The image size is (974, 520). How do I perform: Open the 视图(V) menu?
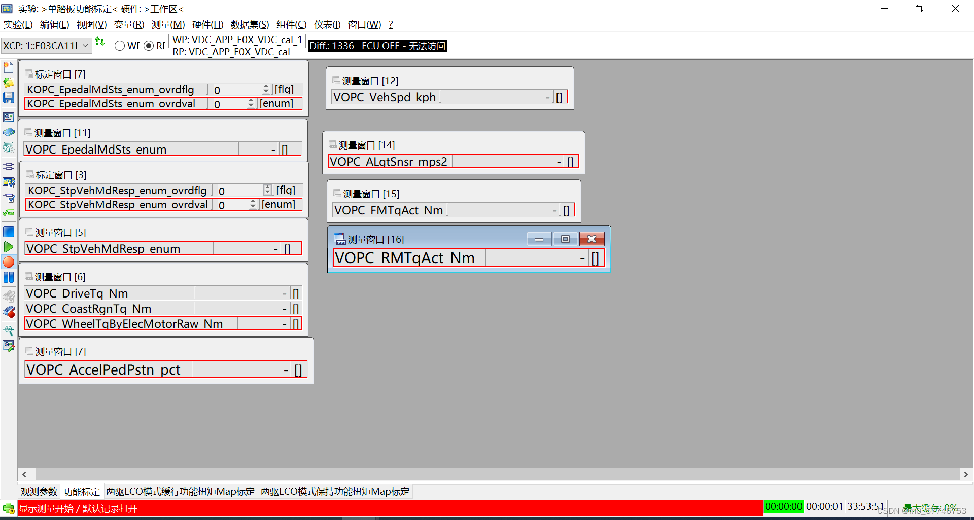pos(91,25)
